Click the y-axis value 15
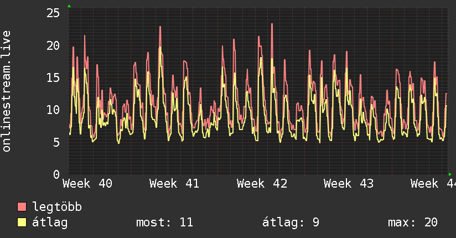This screenshot has height=238, width=456. pos(53,77)
